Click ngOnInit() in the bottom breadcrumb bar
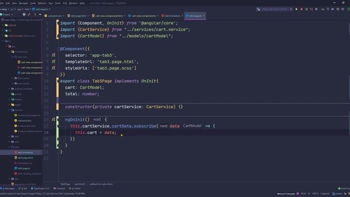 (x=80, y=184)
